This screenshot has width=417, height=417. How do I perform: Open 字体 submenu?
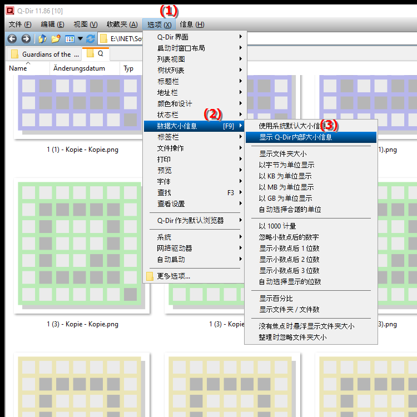coord(195,182)
